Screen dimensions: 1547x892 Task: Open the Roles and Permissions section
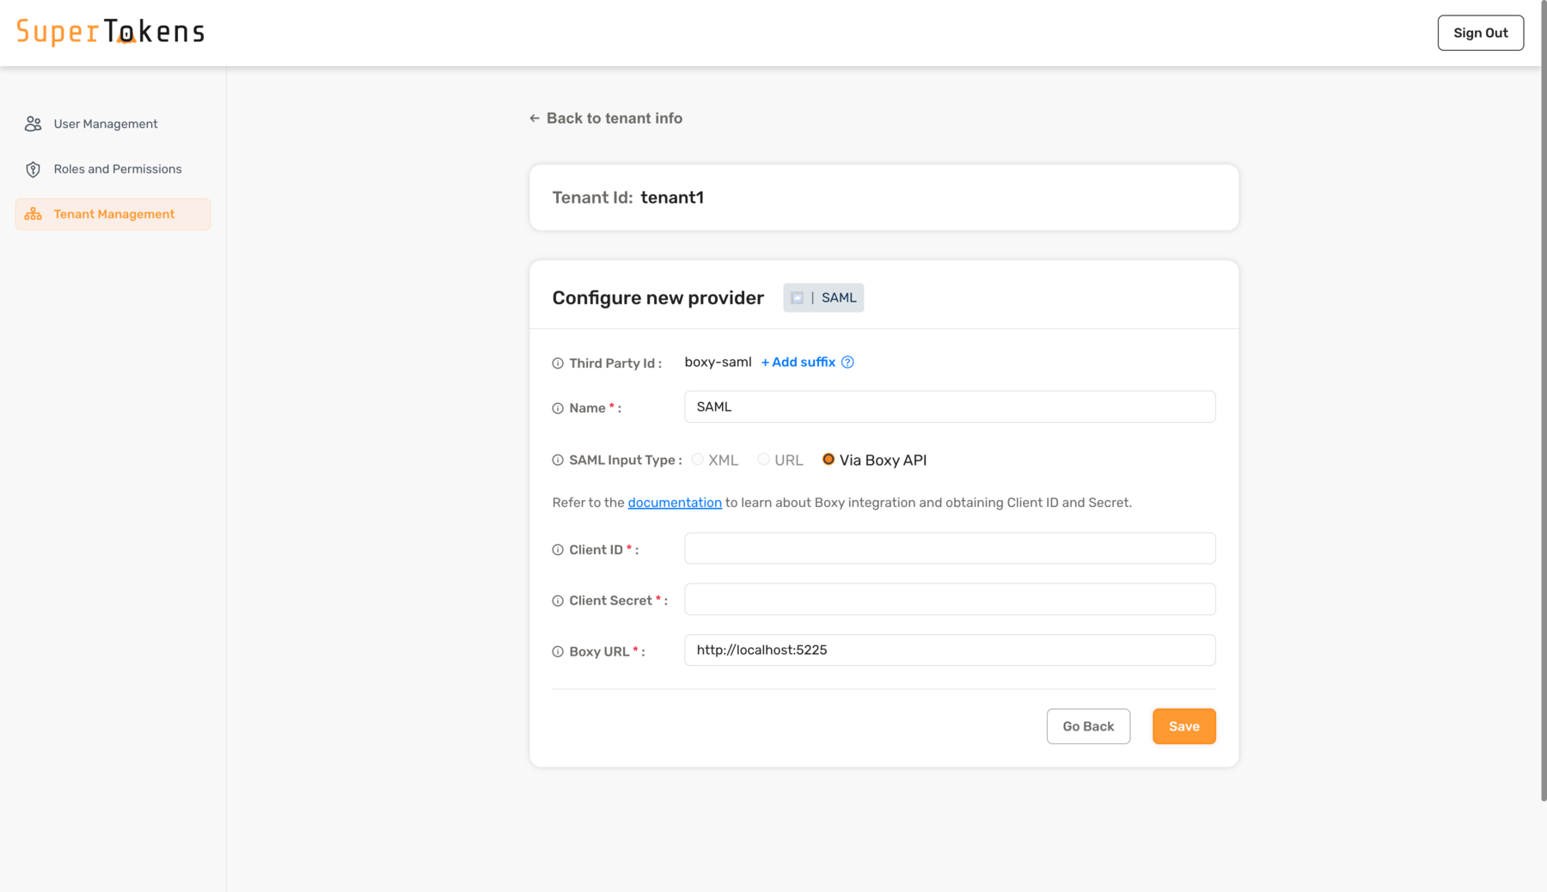tap(117, 168)
